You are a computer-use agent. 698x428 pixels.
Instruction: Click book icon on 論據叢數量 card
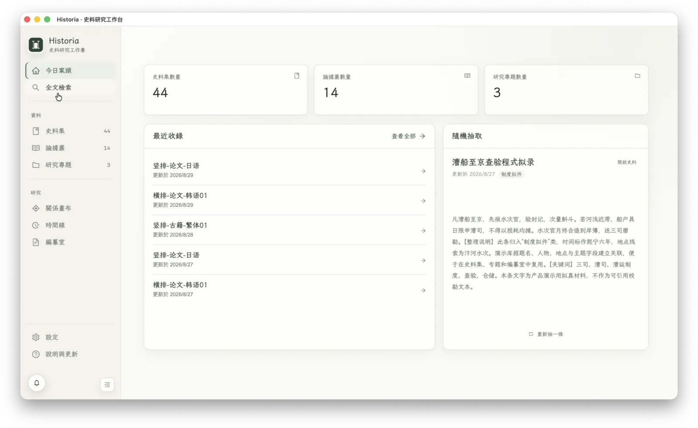[x=467, y=76]
